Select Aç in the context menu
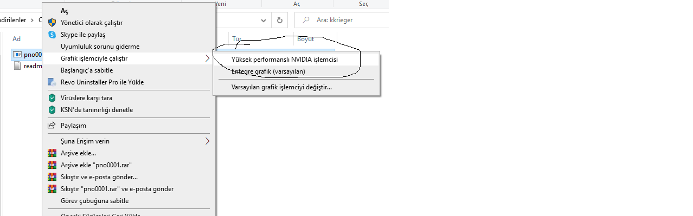Viewport: 693px width, 216px height. pyautogui.click(x=129, y=11)
